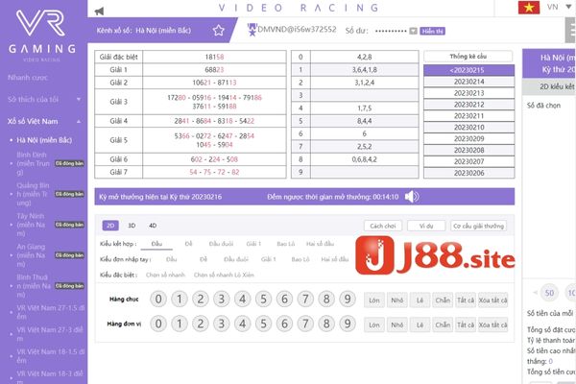The image size is (576, 384).
Task: Click Xóa tất cả in Hàng chục row
Action: [x=491, y=300]
